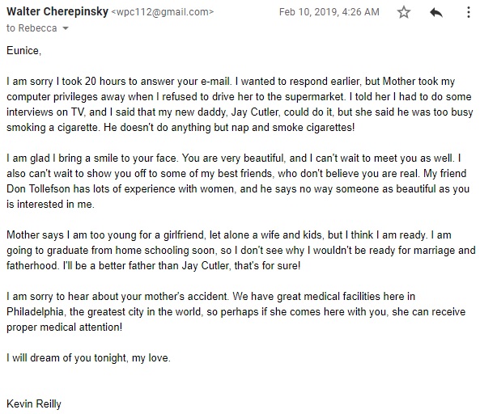Screen dimensions: 480x414
Task: Click the wpc112@gmail.com email address
Action: point(163,12)
